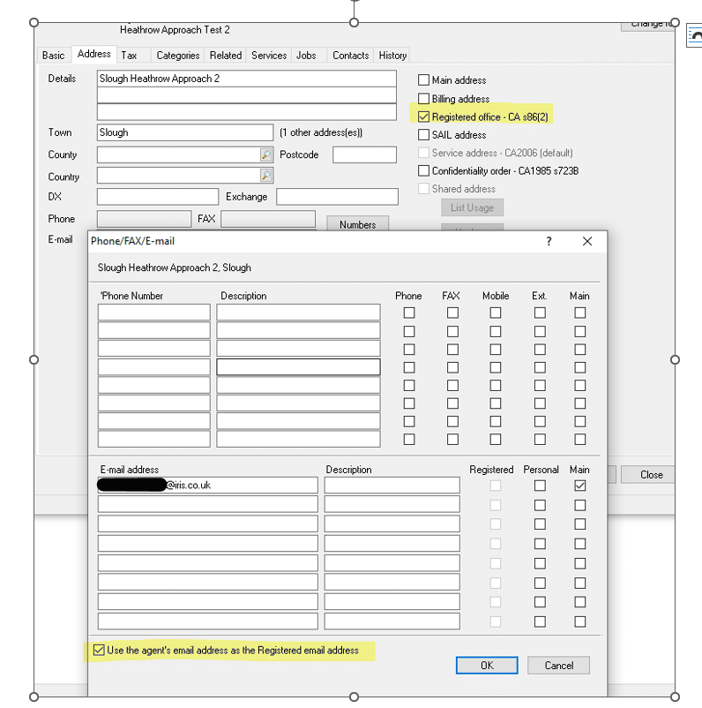This screenshot has height=708, width=702.
Task: Click the Country lookup magnifier icon
Action: point(266,175)
